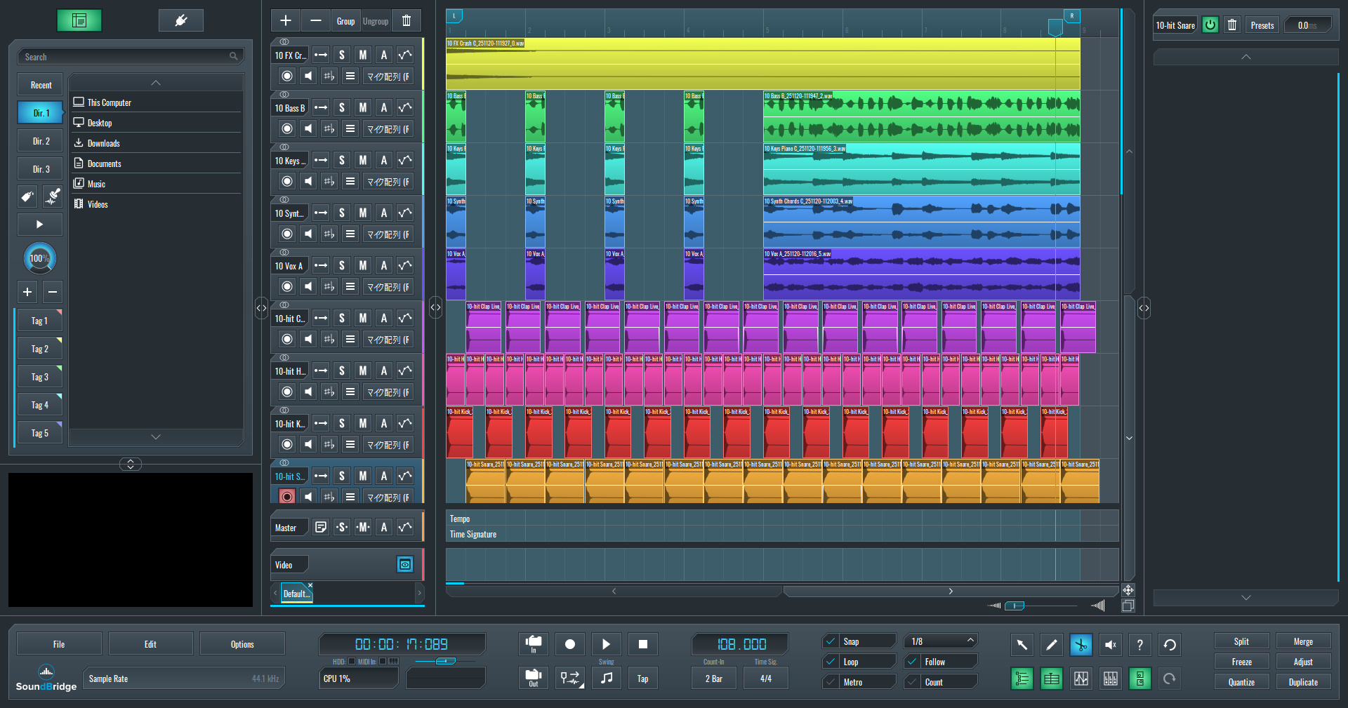The width and height of the screenshot is (1348, 708).
Task: Open the File menu
Action: point(59,644)
